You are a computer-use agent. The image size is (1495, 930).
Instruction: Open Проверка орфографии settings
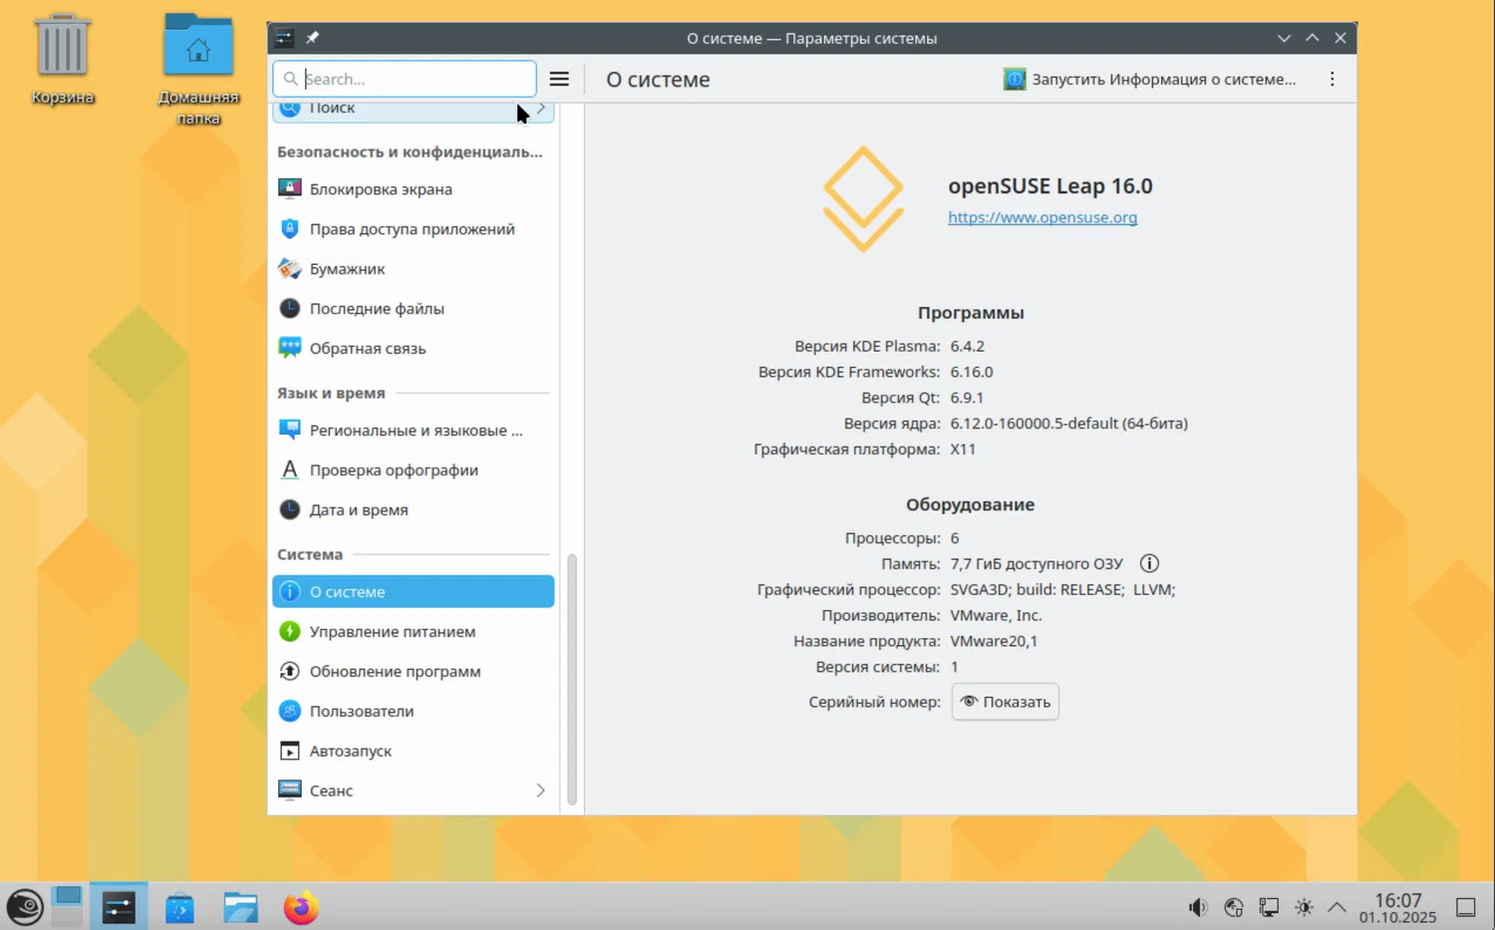coord(413,470)
